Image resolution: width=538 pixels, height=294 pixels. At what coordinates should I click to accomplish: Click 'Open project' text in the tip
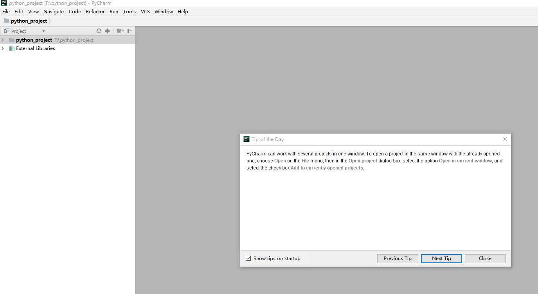pos(363,161)
